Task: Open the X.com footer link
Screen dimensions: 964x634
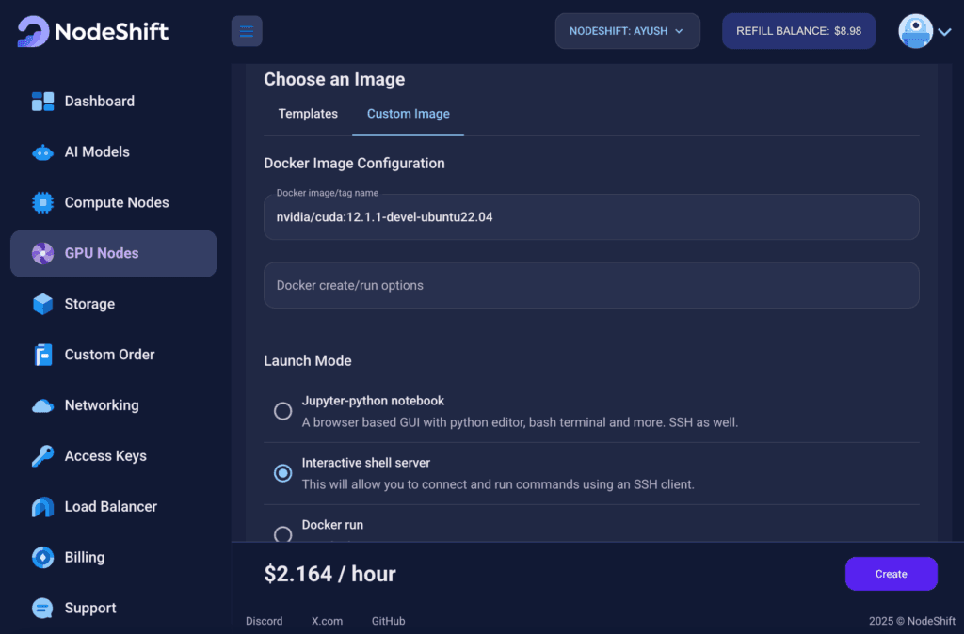Action: [x=327, y=621]
